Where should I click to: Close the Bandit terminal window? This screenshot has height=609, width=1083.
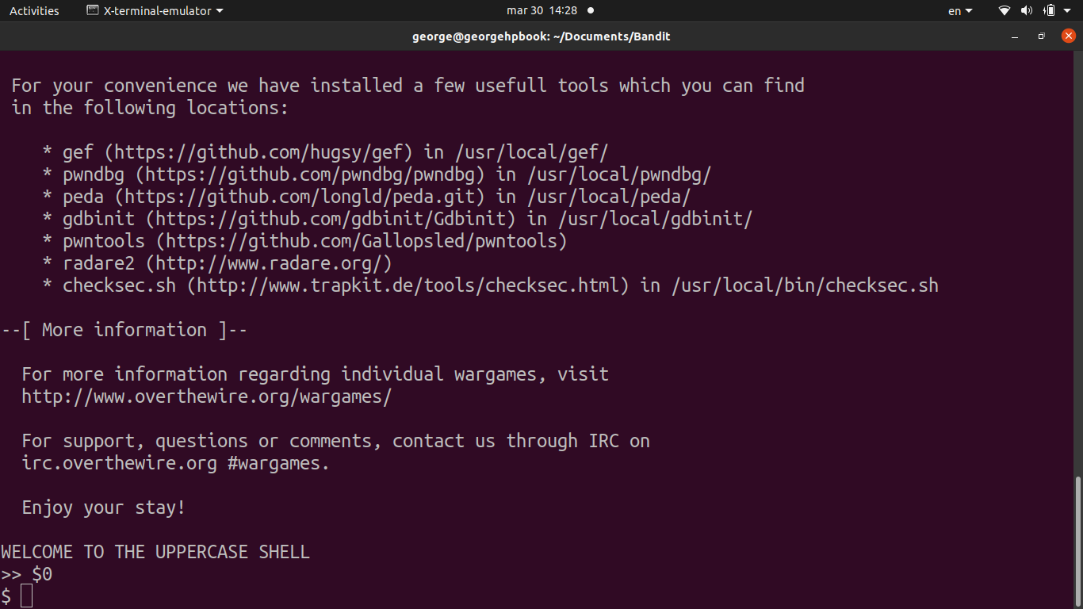click(x=1068, y=36)
